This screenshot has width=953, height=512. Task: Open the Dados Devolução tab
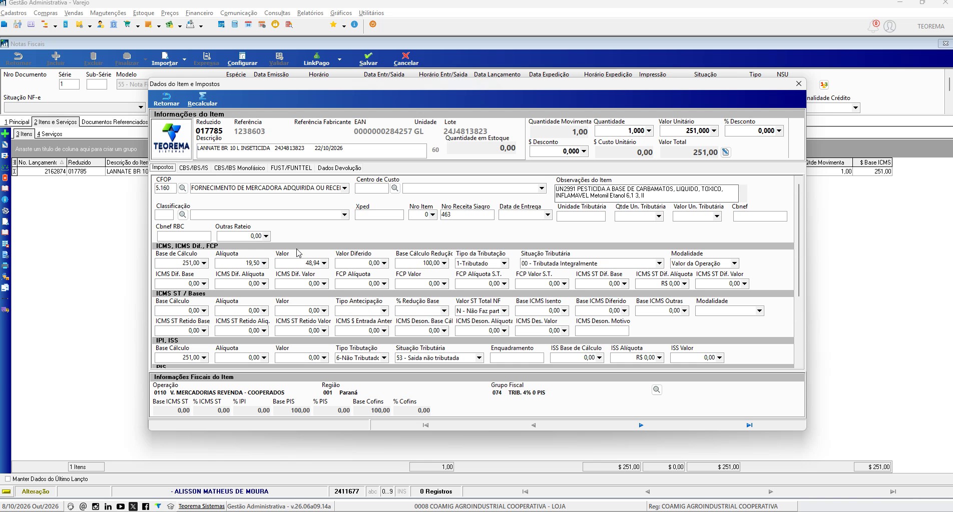click(339, 168)
